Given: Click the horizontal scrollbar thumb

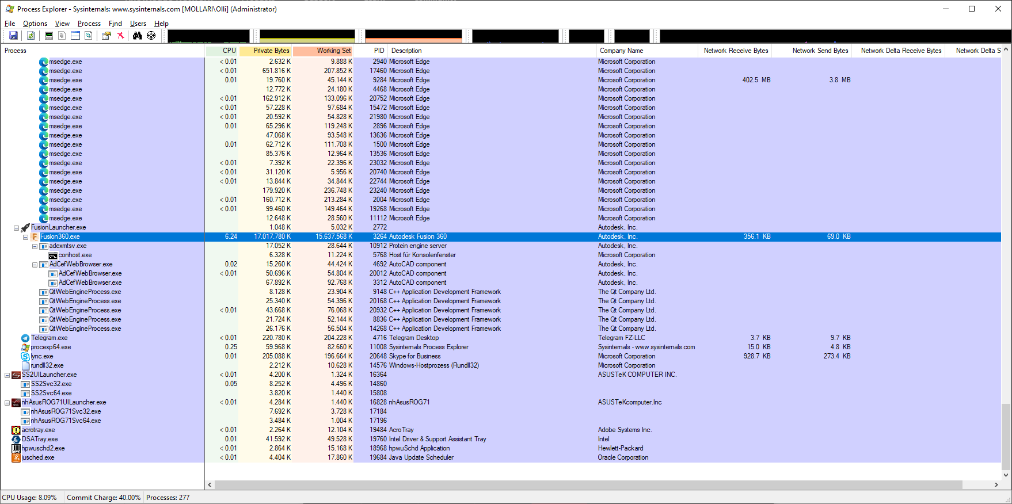Looking at the screenshot, I should 588,484.
